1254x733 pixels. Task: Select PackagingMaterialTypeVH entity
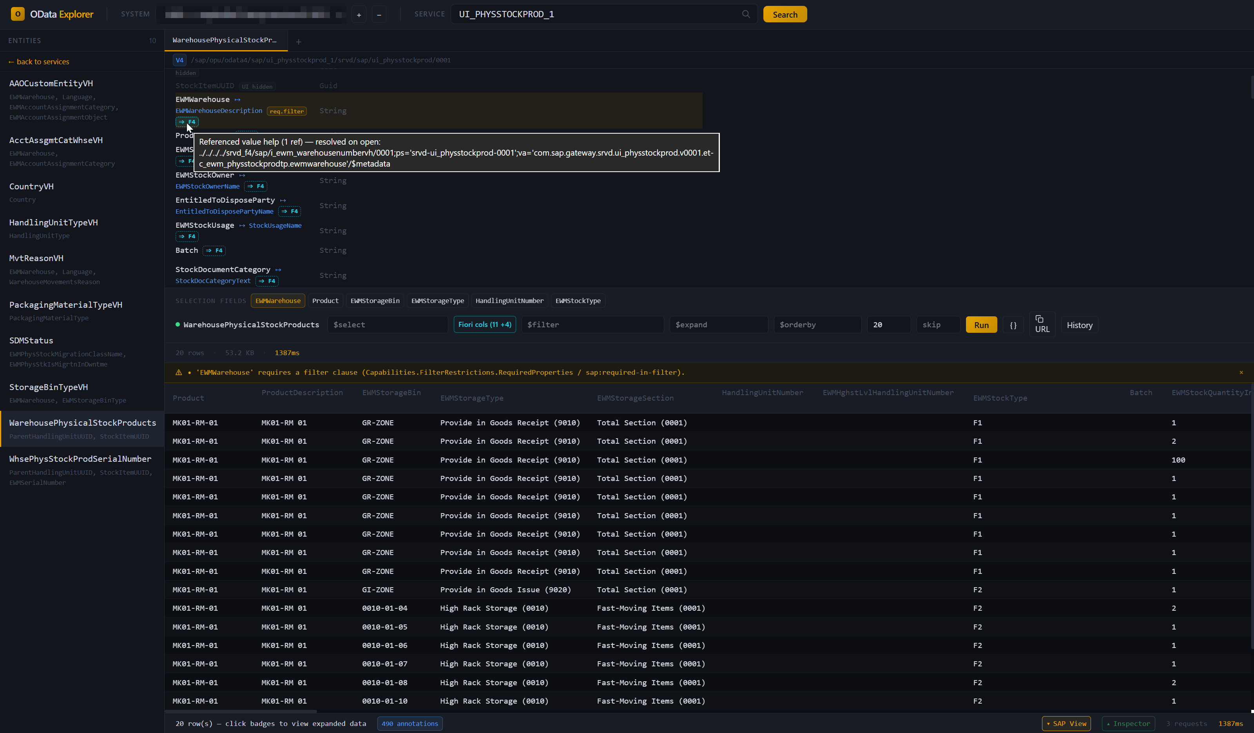tap(82, 310)
